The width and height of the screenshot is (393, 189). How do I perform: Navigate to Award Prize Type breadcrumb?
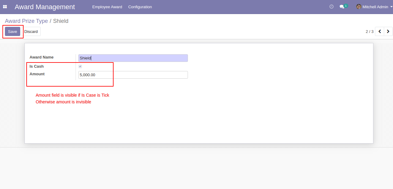tap(26, 21)
